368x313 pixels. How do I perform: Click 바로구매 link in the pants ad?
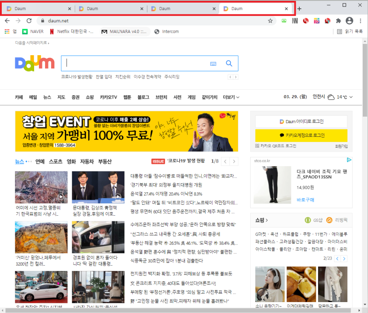[305, 200]
